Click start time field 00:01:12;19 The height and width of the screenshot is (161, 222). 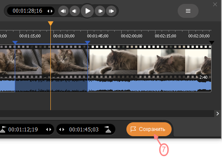click(23, 129)
